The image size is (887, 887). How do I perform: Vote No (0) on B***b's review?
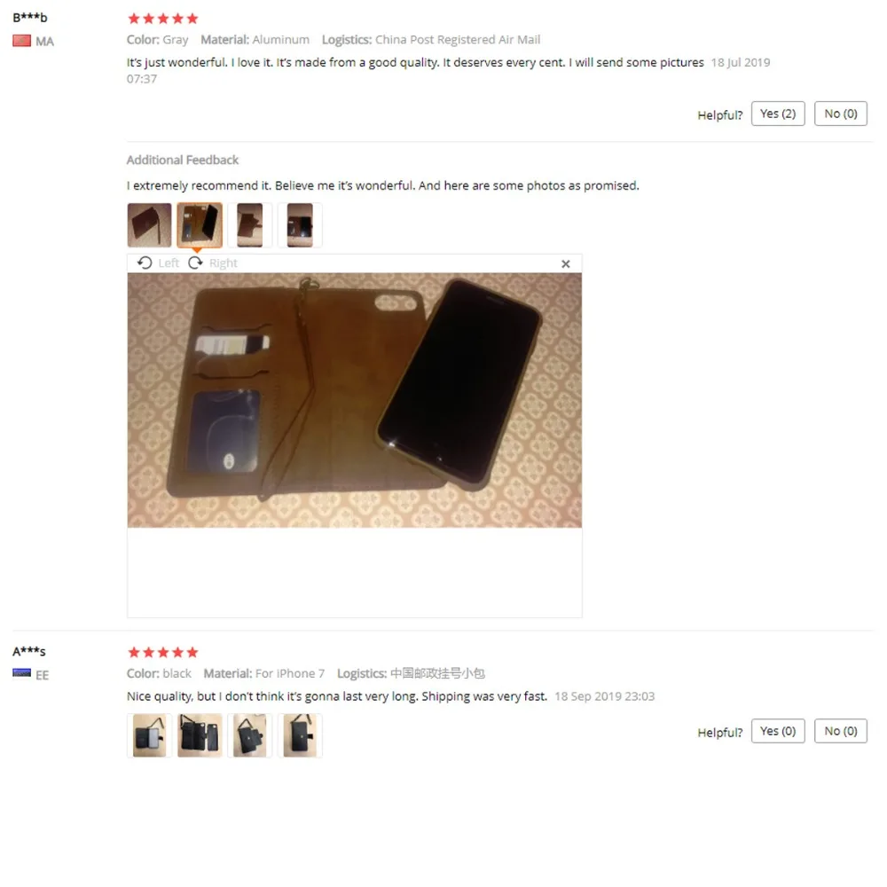point(841,114)
